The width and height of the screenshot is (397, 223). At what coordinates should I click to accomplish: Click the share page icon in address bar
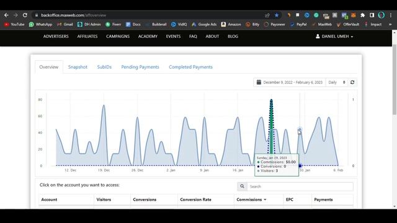pos(267,15)
